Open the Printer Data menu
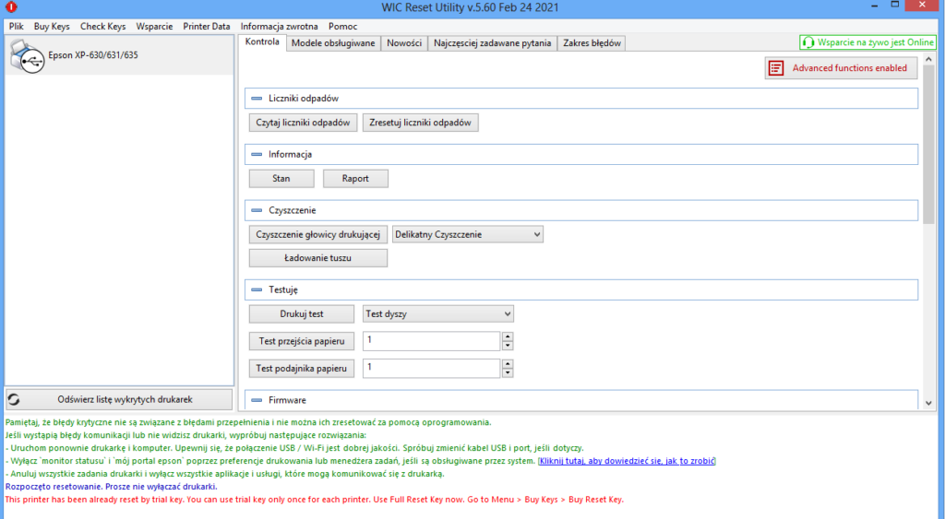 pyautogui.click(x=207, y=26)
